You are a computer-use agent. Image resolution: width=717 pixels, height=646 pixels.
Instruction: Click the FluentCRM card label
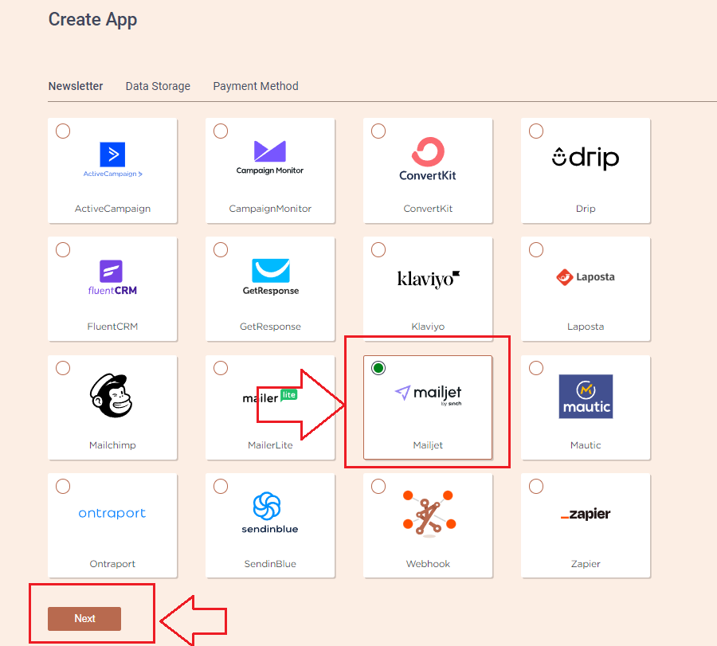click(x=112, y=327)
